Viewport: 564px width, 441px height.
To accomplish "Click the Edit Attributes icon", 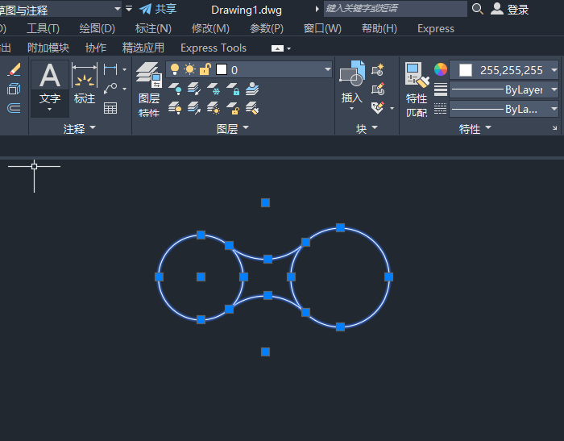I will point(378,108).
